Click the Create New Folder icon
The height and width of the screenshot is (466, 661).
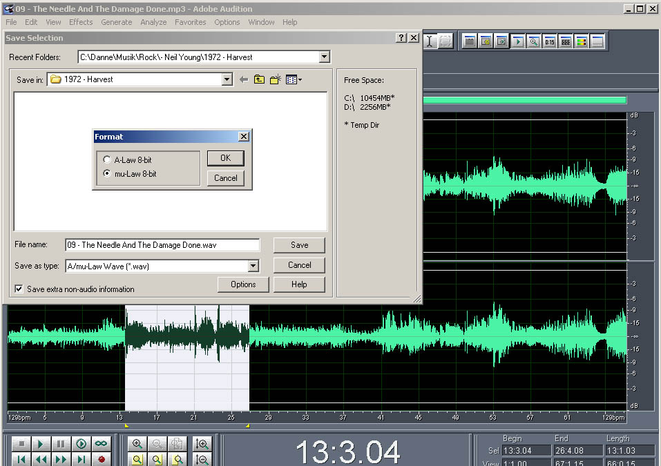coord(276,79)
